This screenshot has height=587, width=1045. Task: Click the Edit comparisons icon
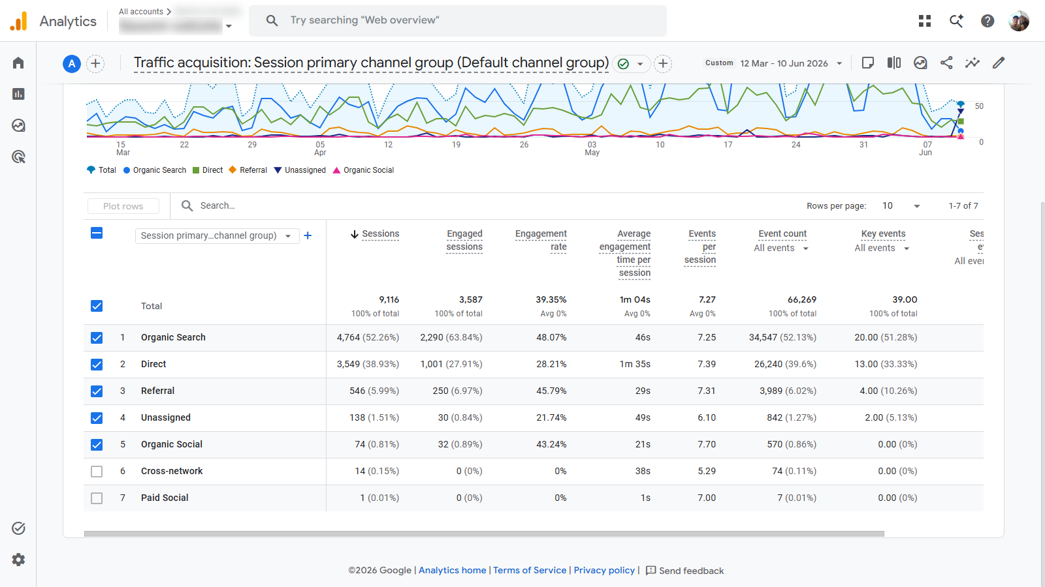[894, 63]
